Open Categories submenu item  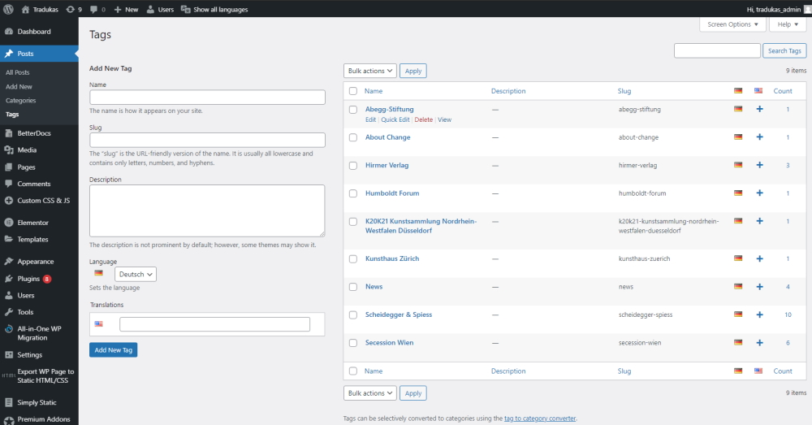21,101
